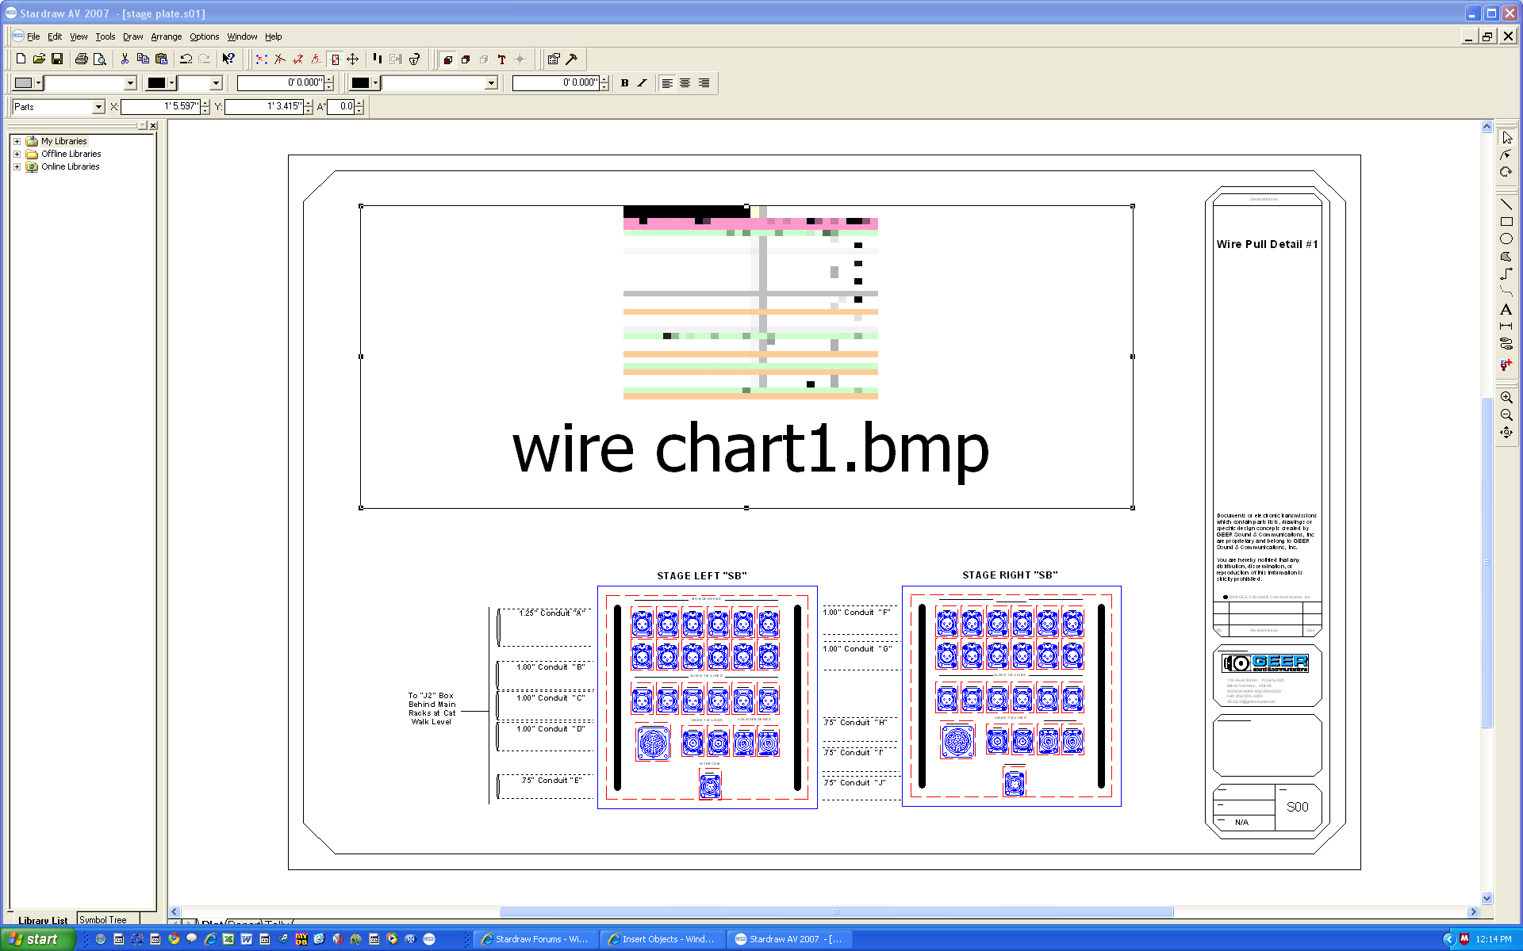Switch to Stardraw Forums taskbar window
1523x951 pixels.
[x=535, y=939]
